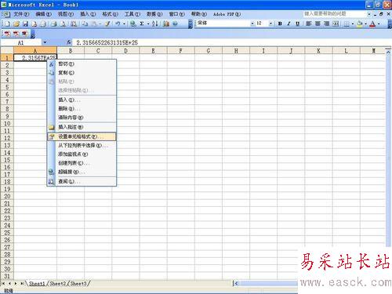This screenshot has height=294, width=392.
Task: Choose 从下拉列表中选择 in the context menu
Action: point(82,145)
